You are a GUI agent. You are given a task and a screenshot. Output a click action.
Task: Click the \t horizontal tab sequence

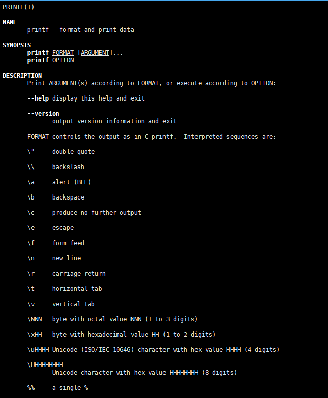[x=31, y=289]
